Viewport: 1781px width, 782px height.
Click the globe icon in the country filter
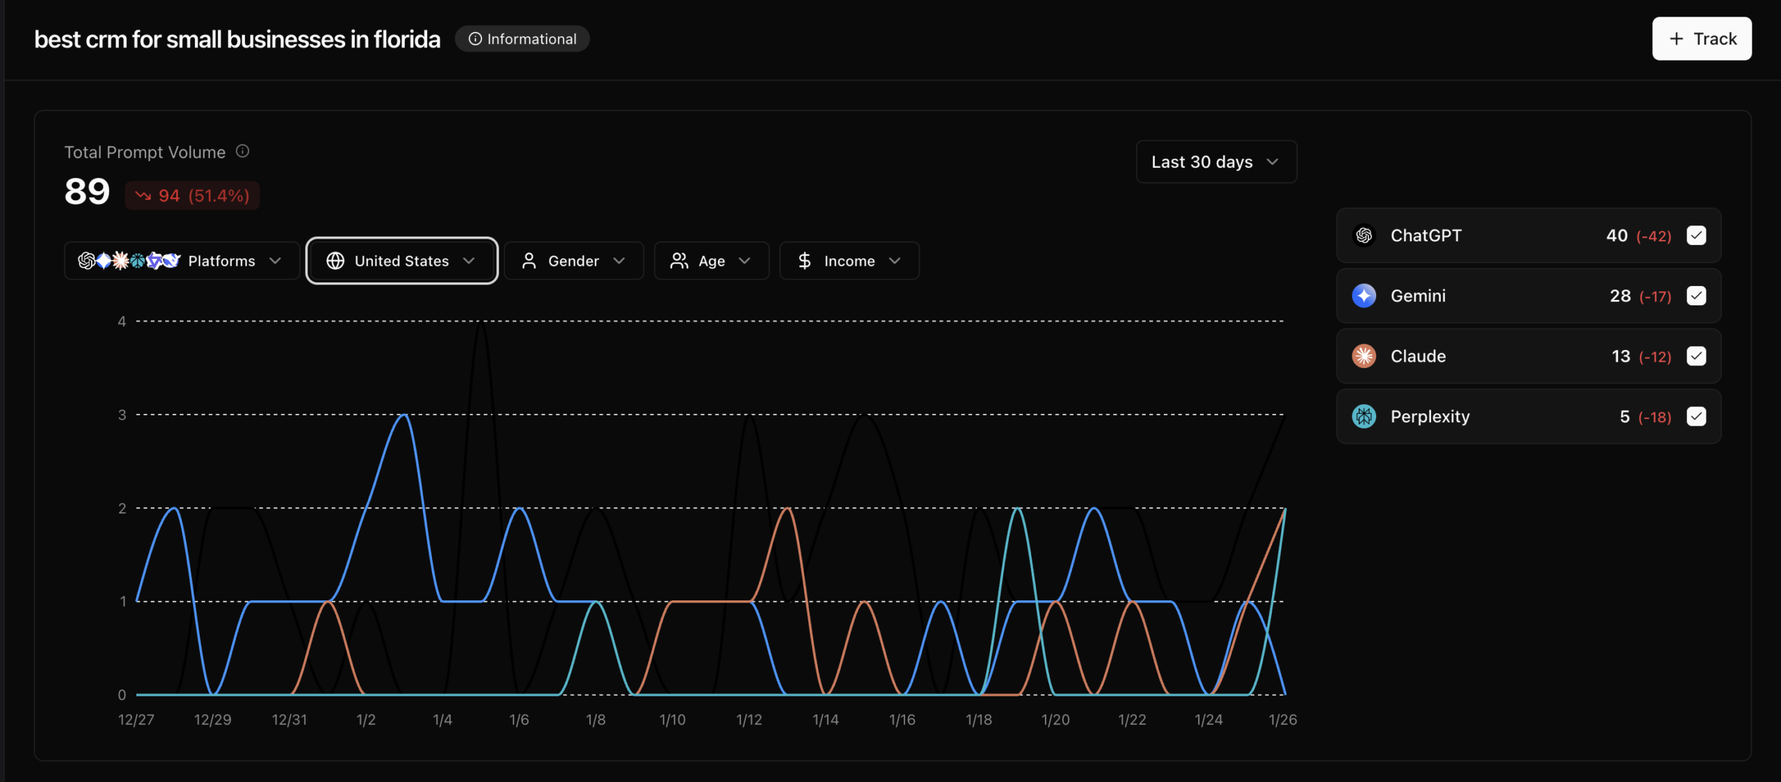335,260
